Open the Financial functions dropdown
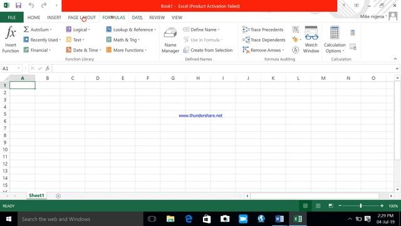 37,50
